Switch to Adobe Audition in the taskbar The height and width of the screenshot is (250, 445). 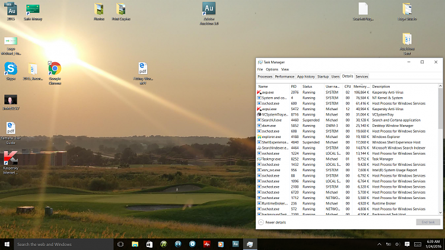click(x=236, y=244)
